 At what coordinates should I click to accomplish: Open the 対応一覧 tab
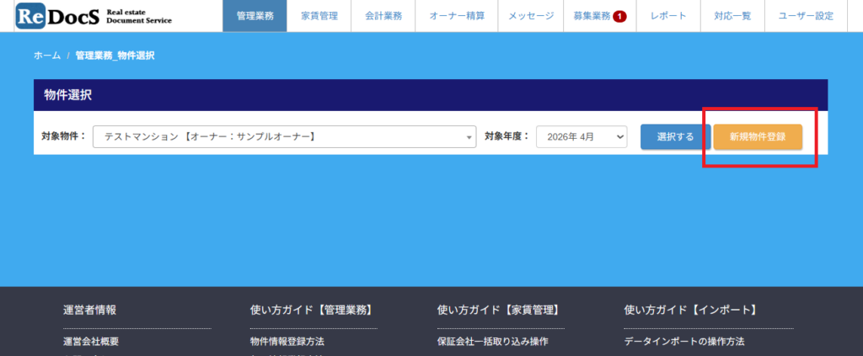pyautogui.click(x=732, y=16)
